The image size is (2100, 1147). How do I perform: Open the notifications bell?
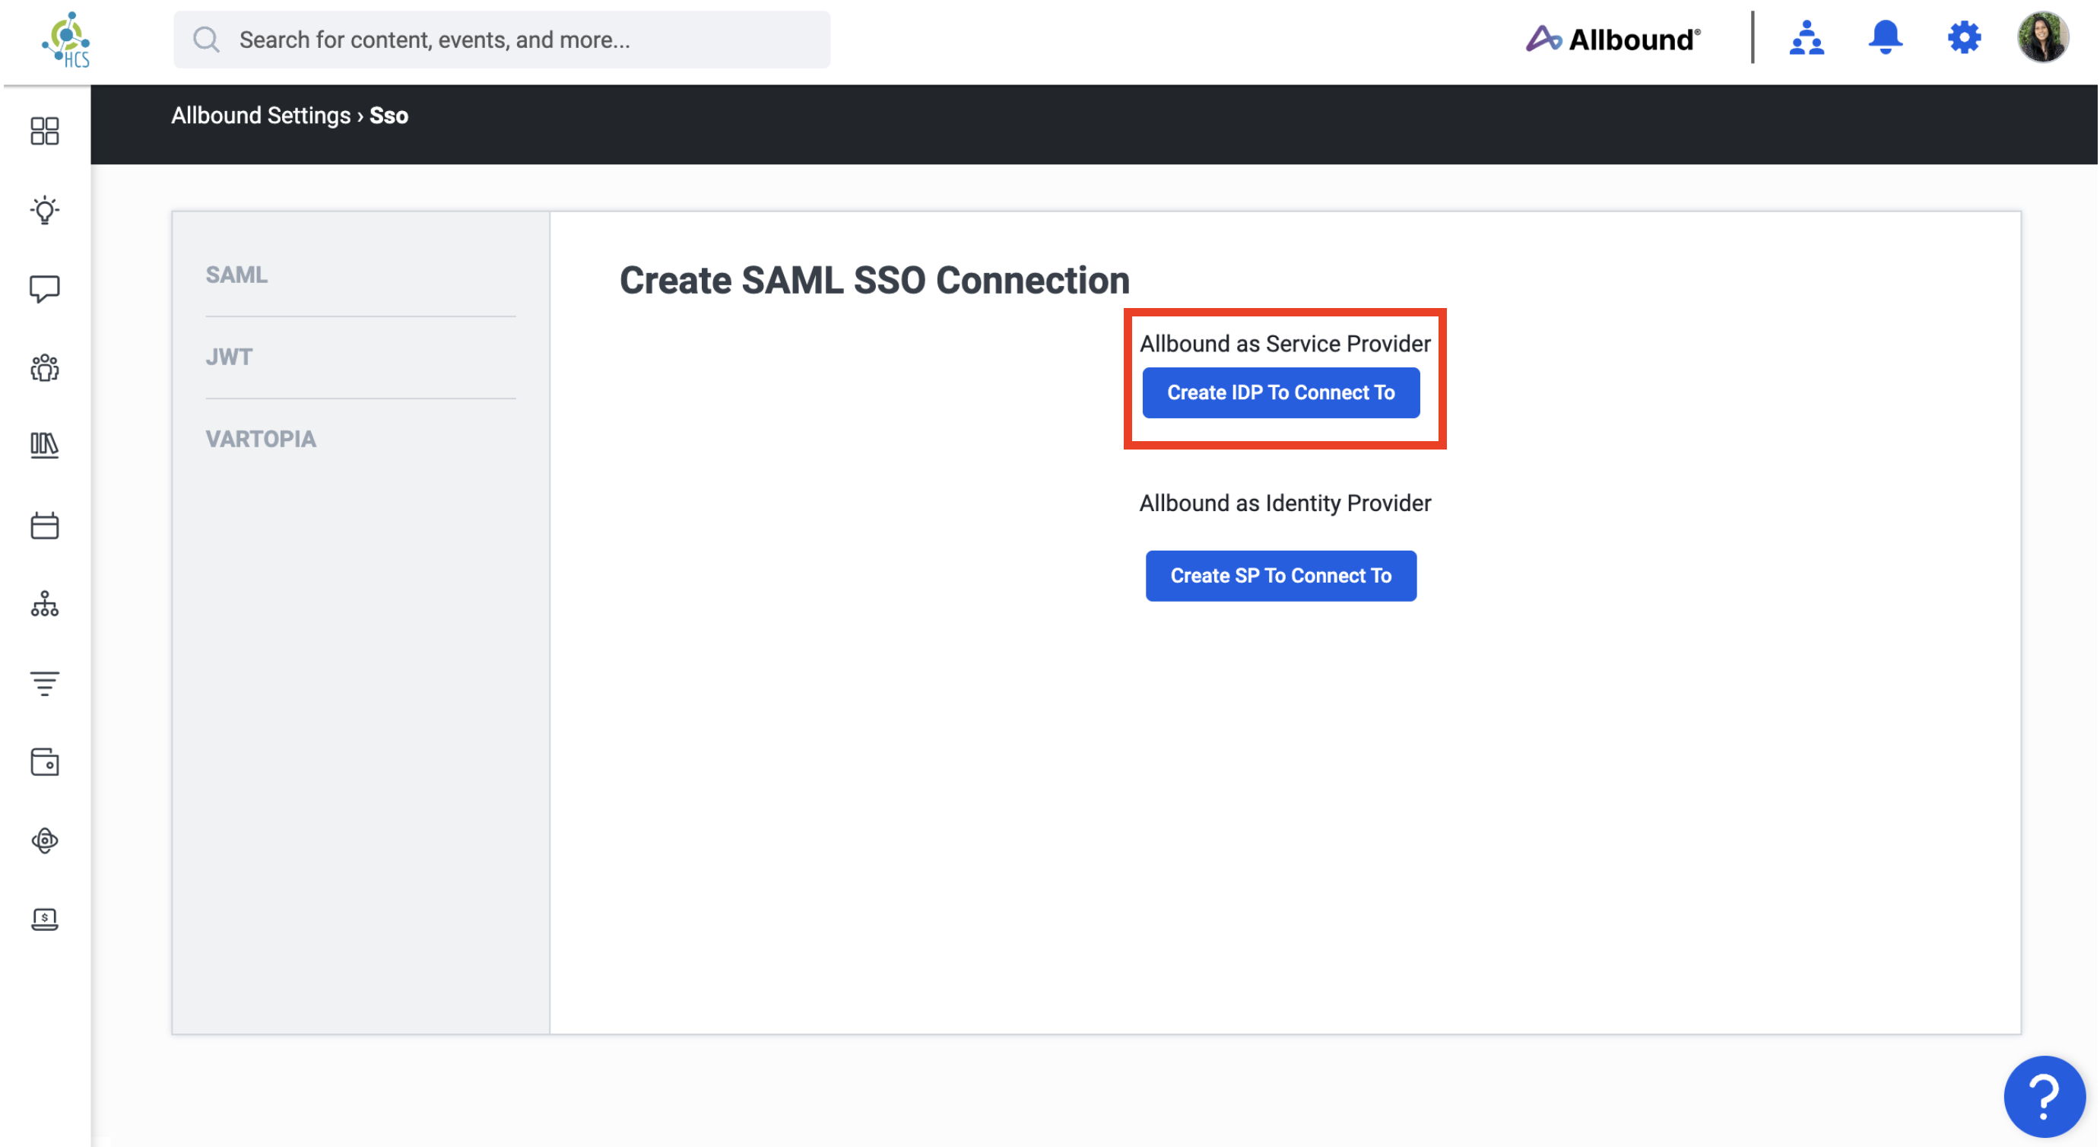(x=1885, y=37)
